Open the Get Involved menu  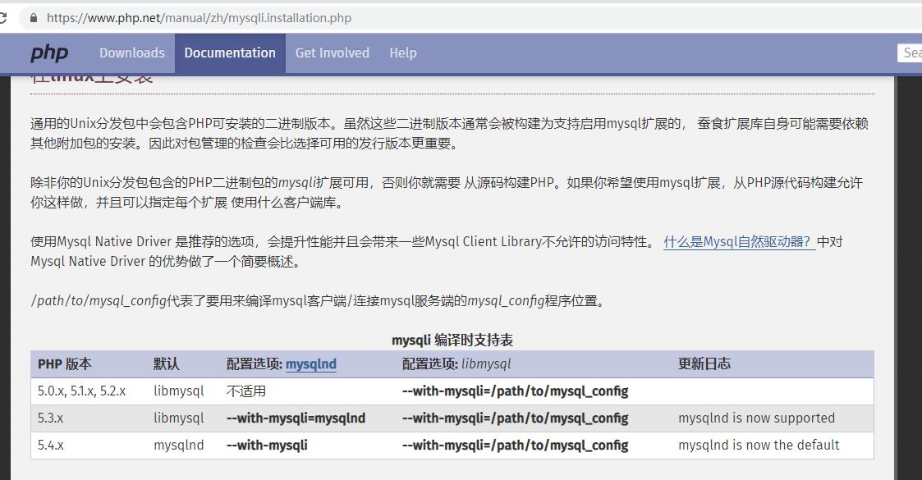pos(333,53)
